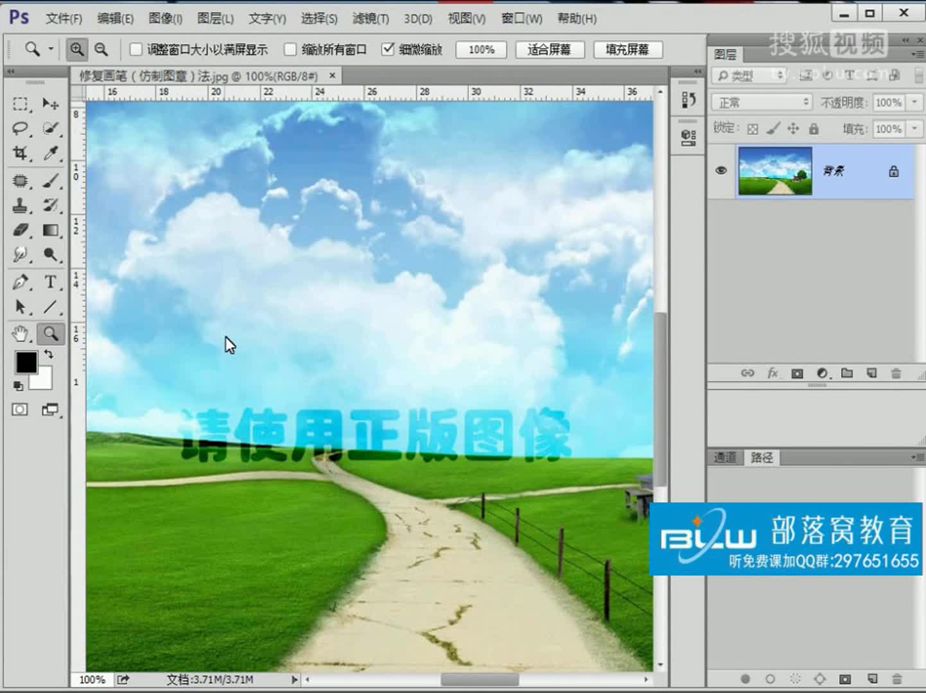Click the 填充屏幕 button
This screenshot has width=926, height=693.
click(x=627, y=49)
